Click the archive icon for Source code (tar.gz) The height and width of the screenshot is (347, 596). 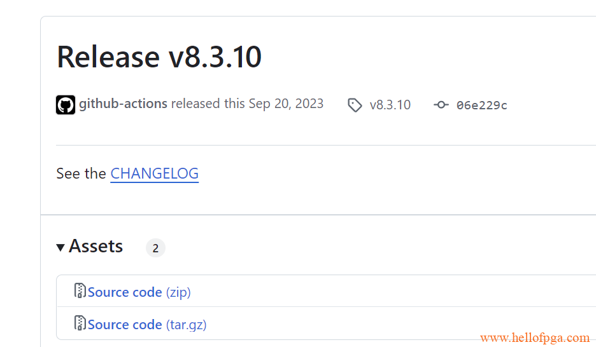[80, 323]
